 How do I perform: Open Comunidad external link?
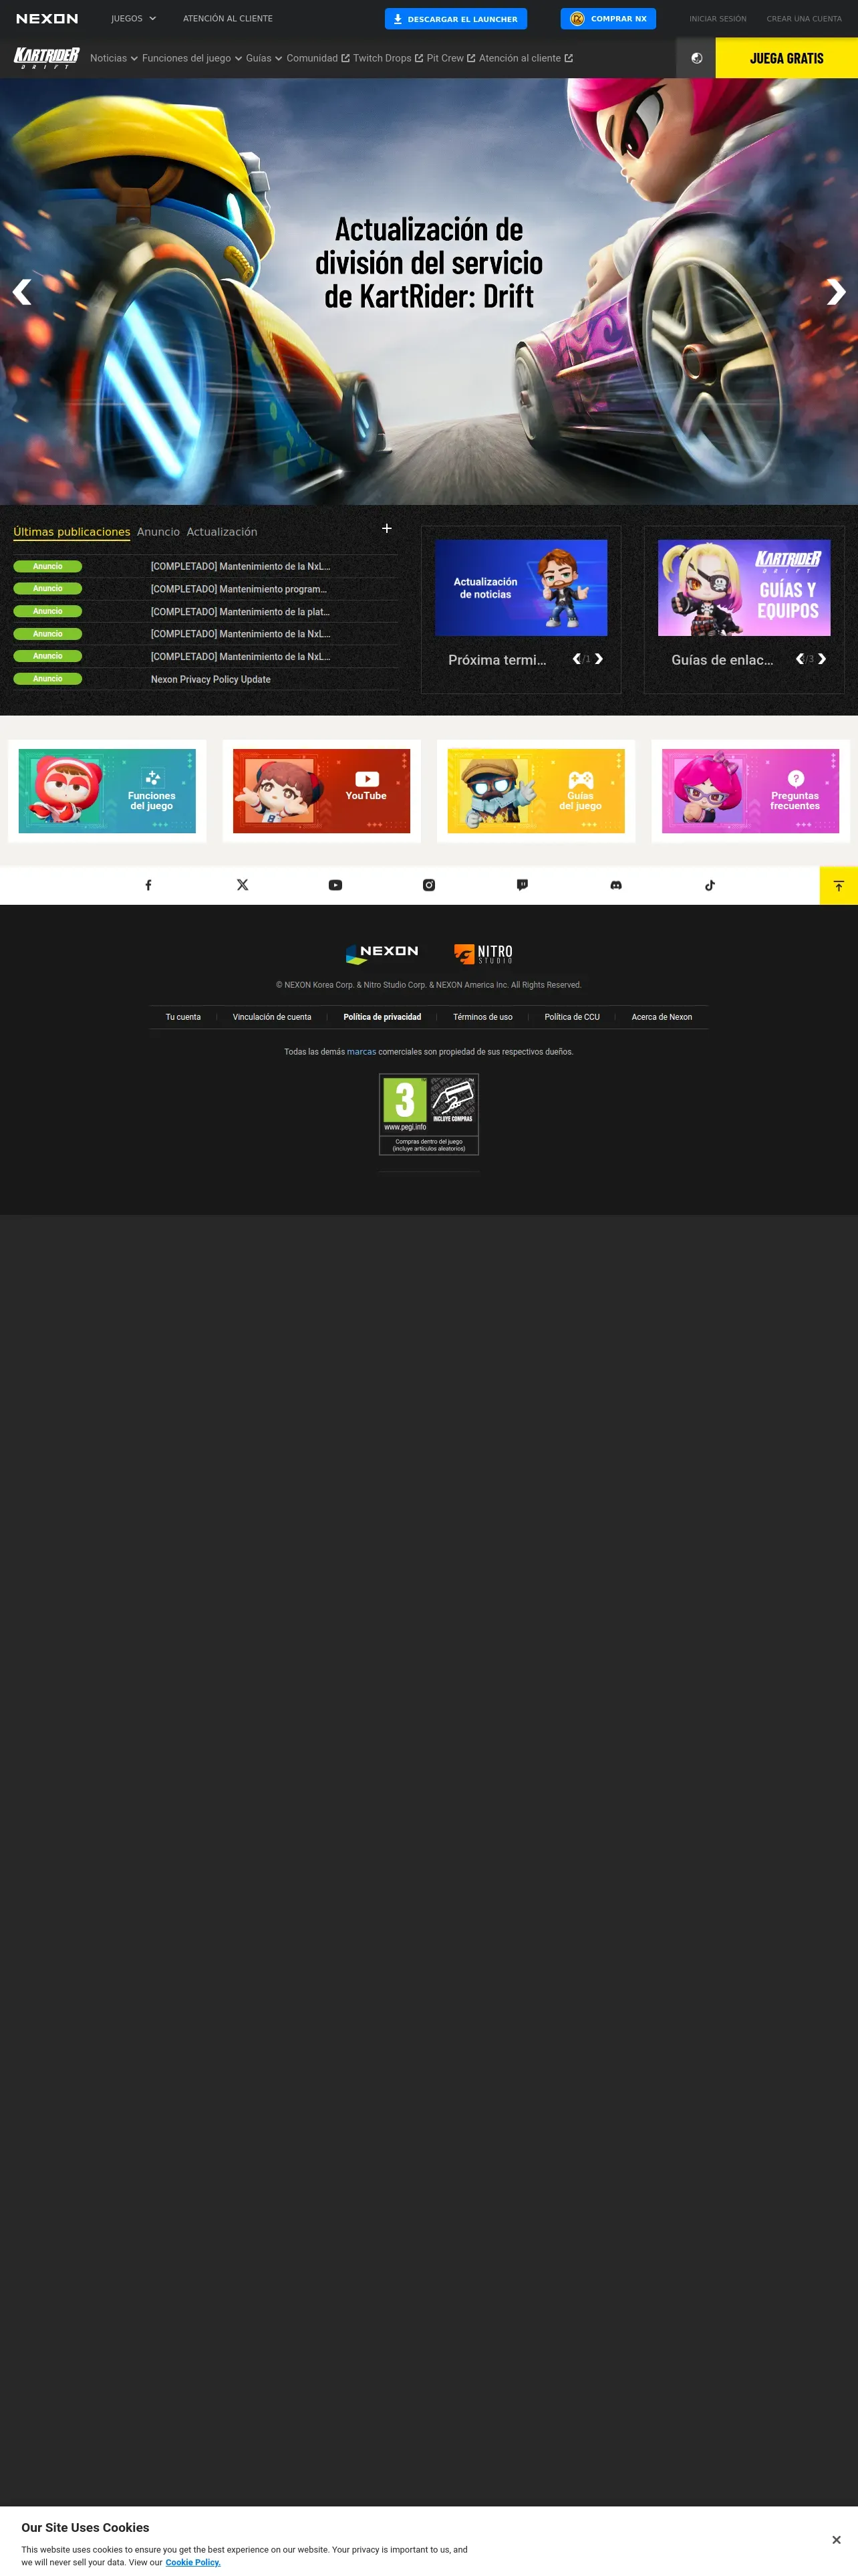pyautogui.click(x=317, y=58)
